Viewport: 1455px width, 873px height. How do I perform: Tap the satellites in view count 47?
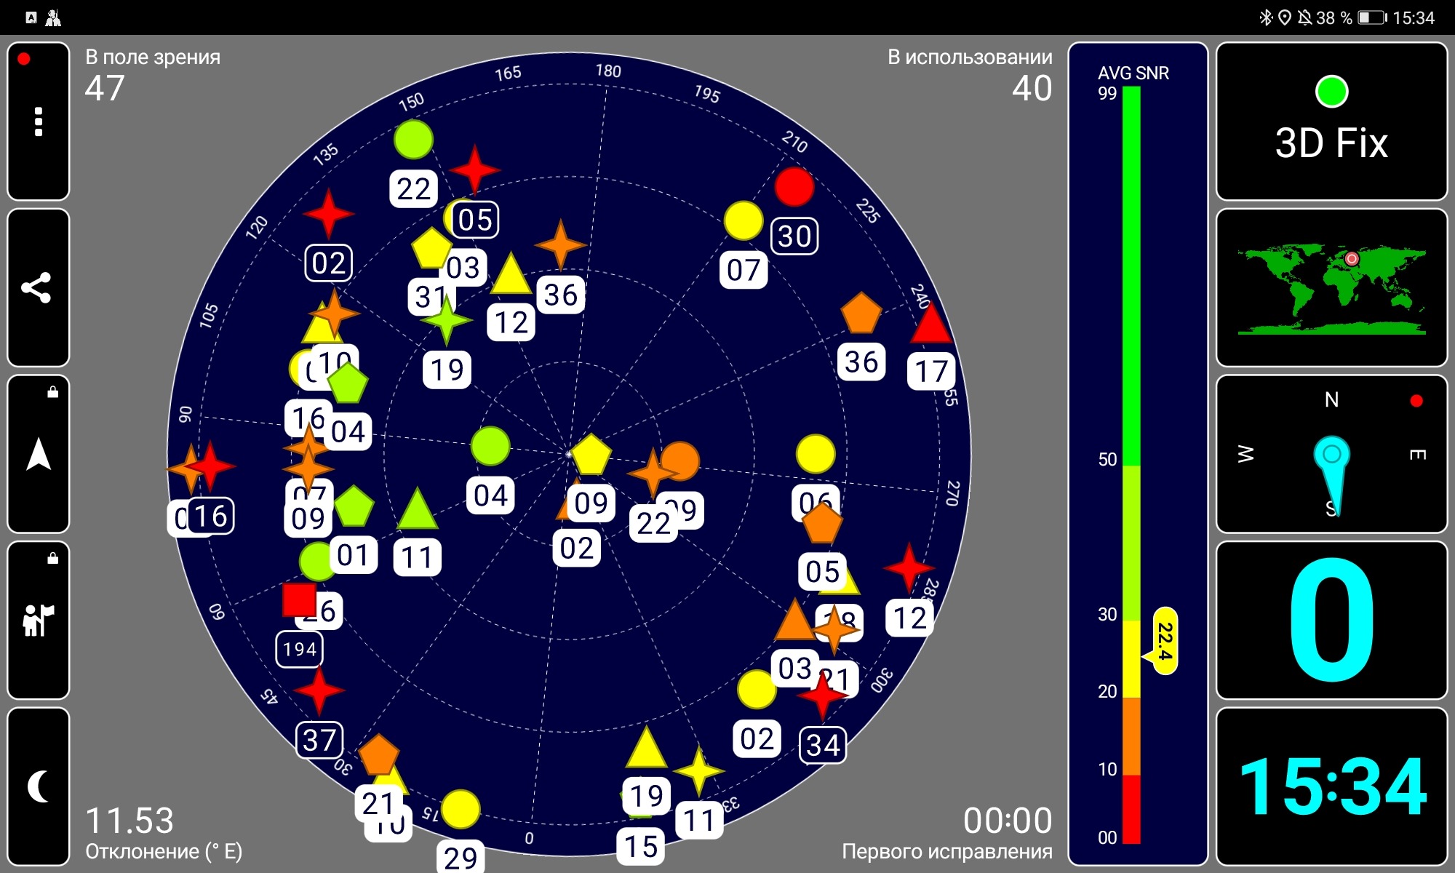pyautogui.click(x=105, y=89)
